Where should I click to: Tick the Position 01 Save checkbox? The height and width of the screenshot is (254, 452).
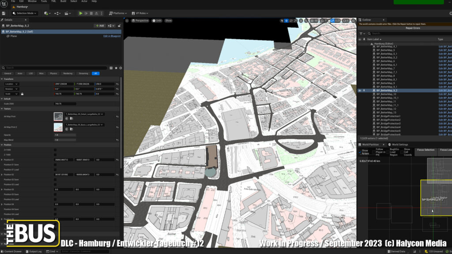tap(55, 164)
